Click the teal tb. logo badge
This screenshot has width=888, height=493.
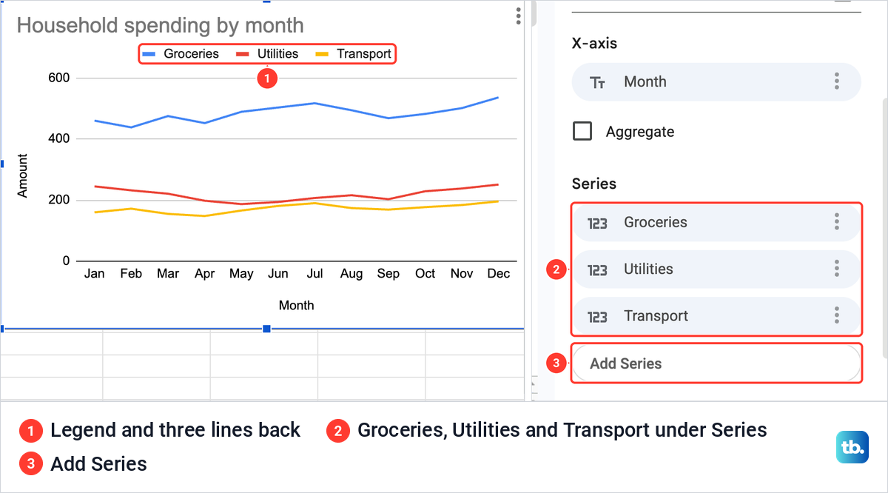coord(852,447)
